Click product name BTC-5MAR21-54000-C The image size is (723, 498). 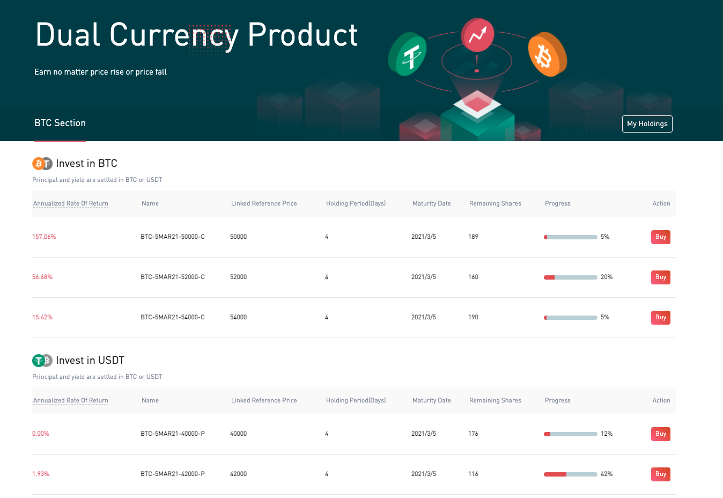click(173, 317)
